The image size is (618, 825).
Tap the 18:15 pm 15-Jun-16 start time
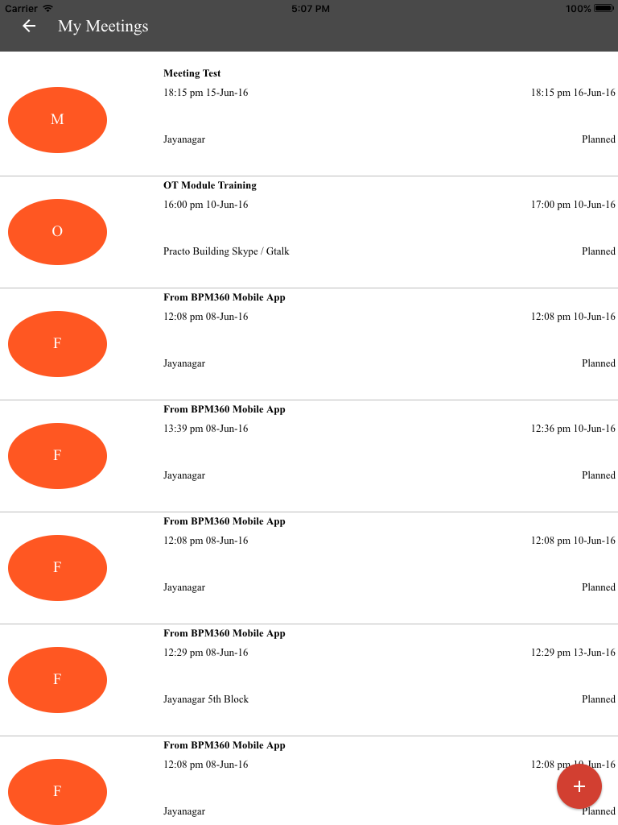[x=206, y=93]
